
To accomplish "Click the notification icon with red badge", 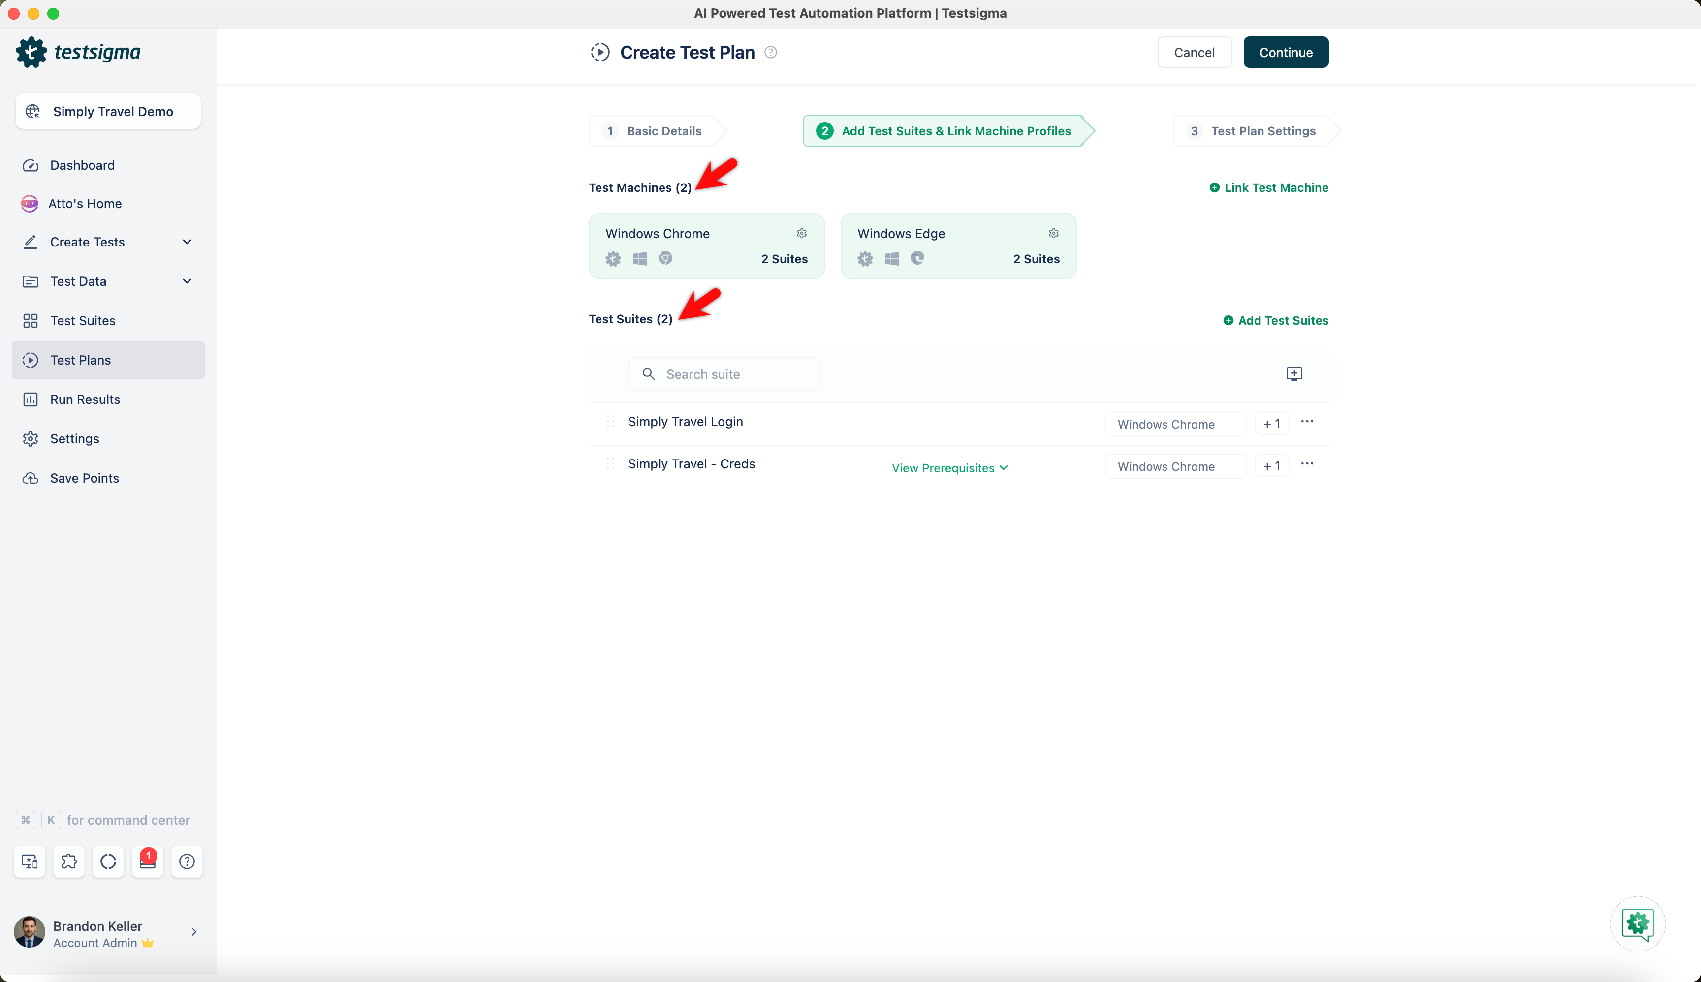I will [x=147, y=861].
